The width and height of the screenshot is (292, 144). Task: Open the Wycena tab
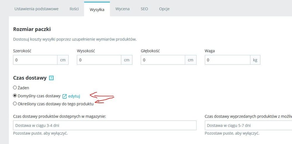pos(122,9)
